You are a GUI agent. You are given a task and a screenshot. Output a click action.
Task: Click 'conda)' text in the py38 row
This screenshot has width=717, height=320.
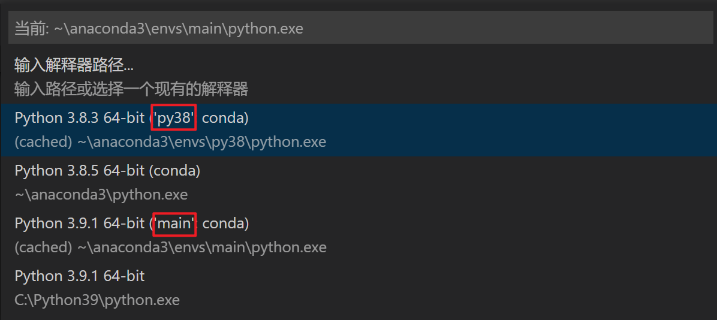pyautogui.click(x=225, y=118)
